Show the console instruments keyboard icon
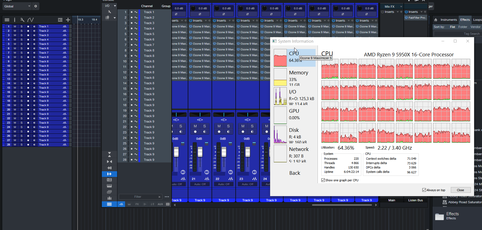 pos(109,186)
